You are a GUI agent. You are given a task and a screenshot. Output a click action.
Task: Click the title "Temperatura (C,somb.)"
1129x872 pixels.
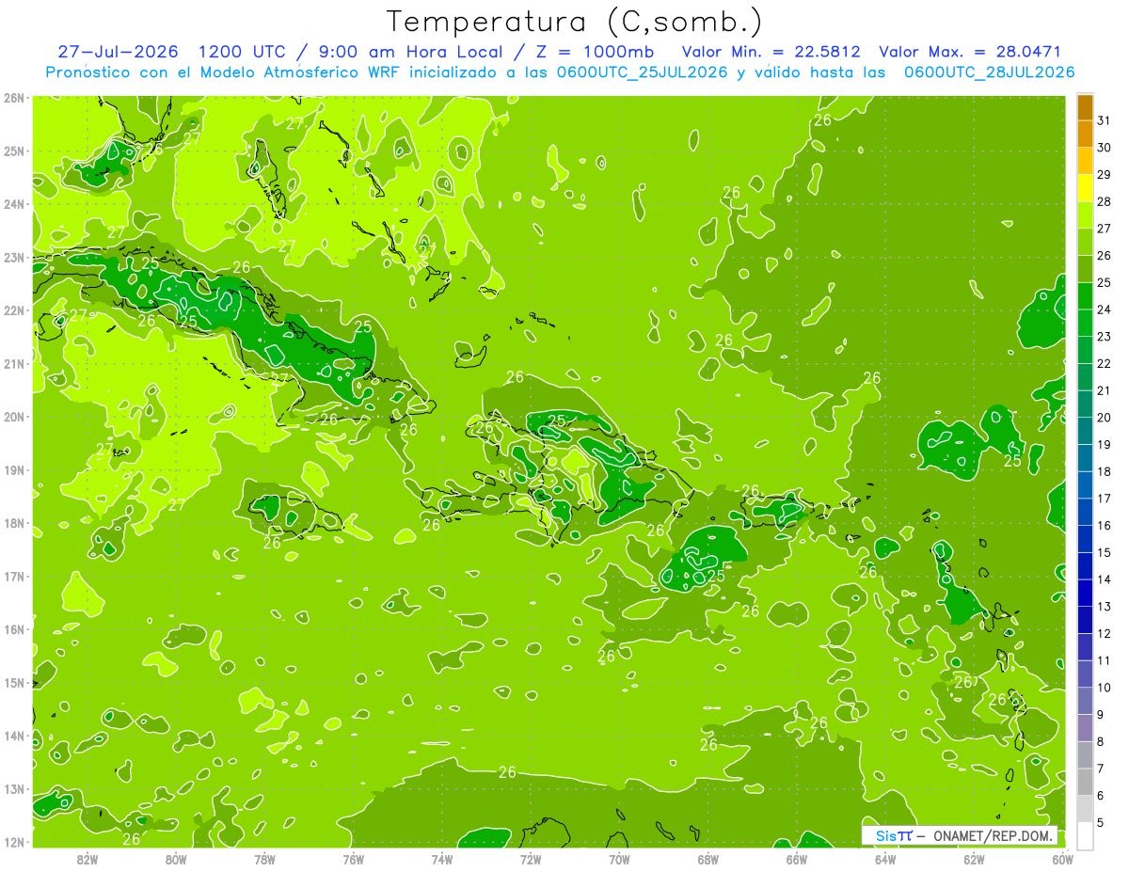575,22
